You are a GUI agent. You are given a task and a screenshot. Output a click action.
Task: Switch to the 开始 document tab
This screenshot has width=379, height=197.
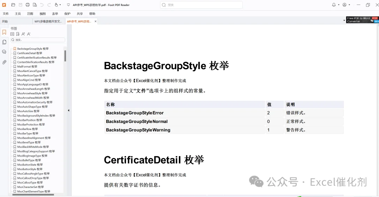pos(16,21)
